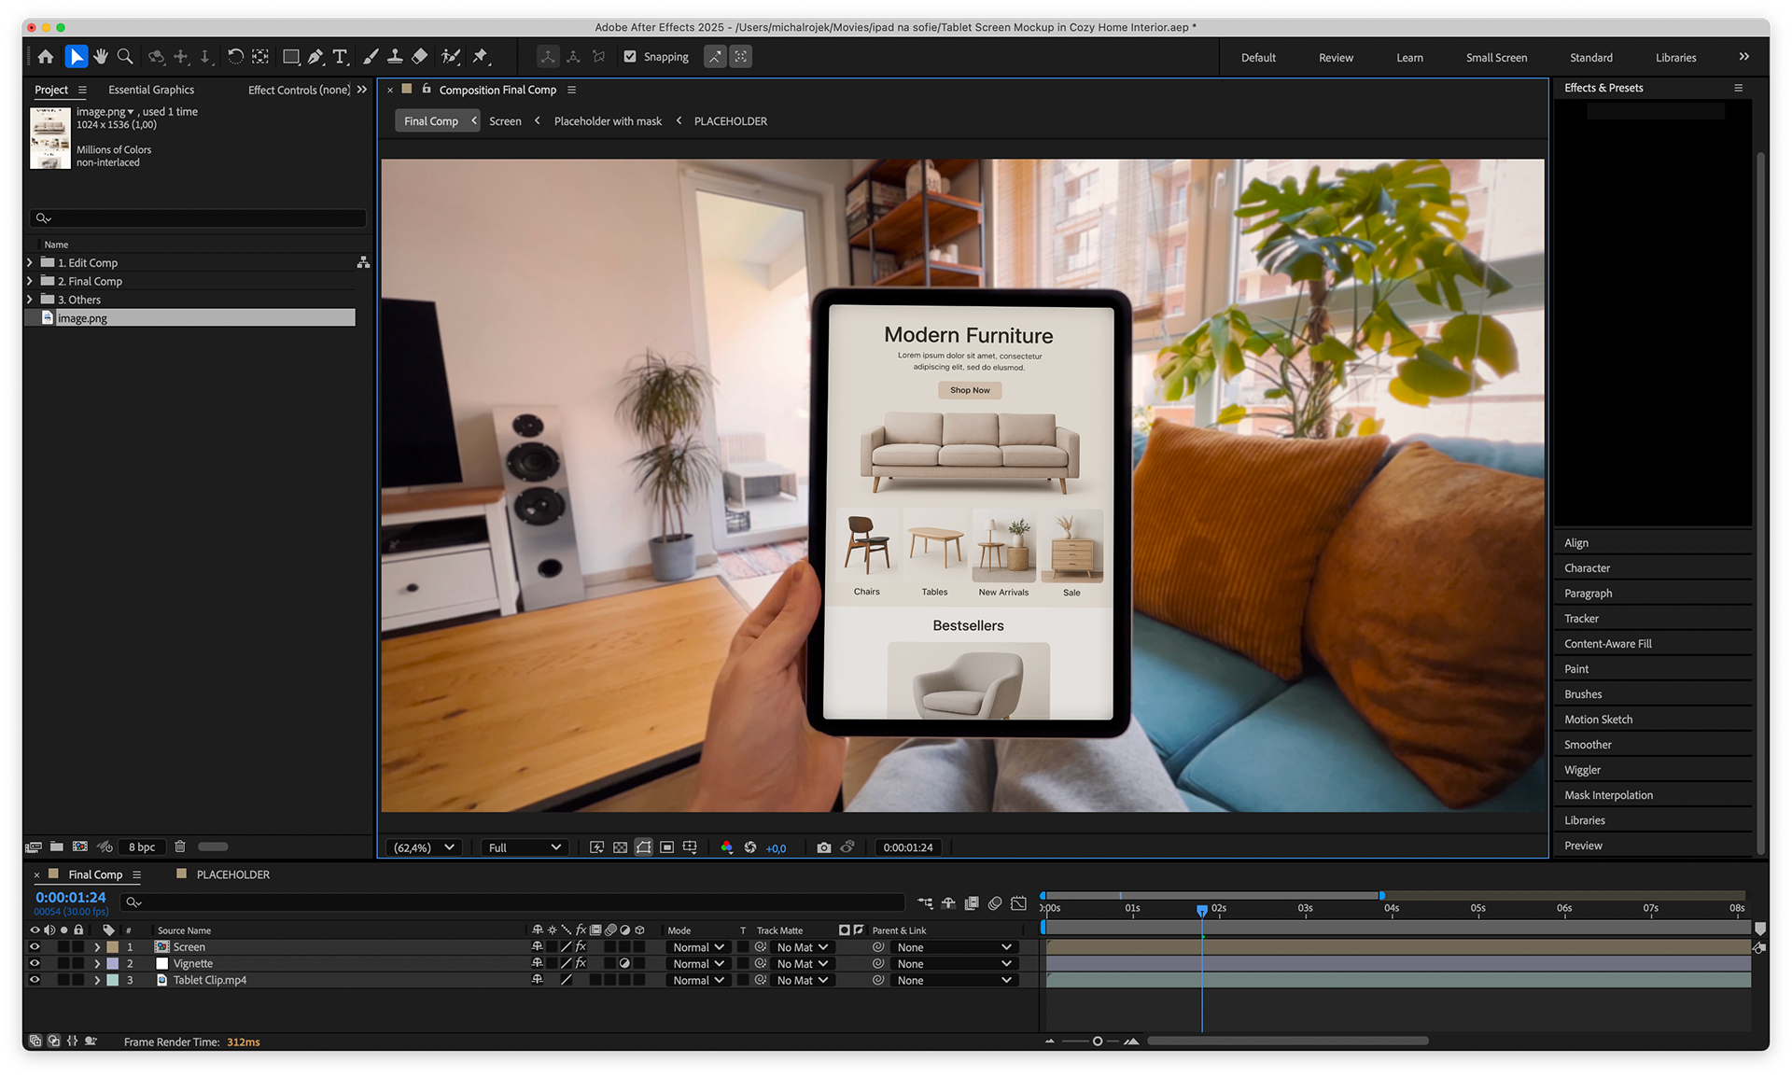Select the Puppet Pin tool

[x=481, y=57]
